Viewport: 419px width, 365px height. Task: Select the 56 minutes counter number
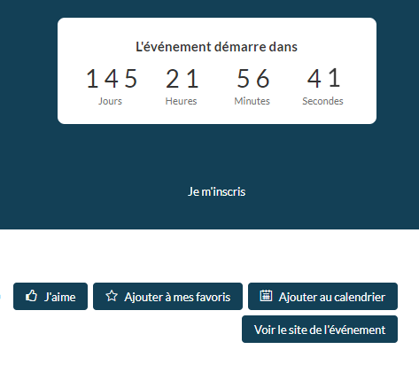pyautogui.click(x=253, y=79)
